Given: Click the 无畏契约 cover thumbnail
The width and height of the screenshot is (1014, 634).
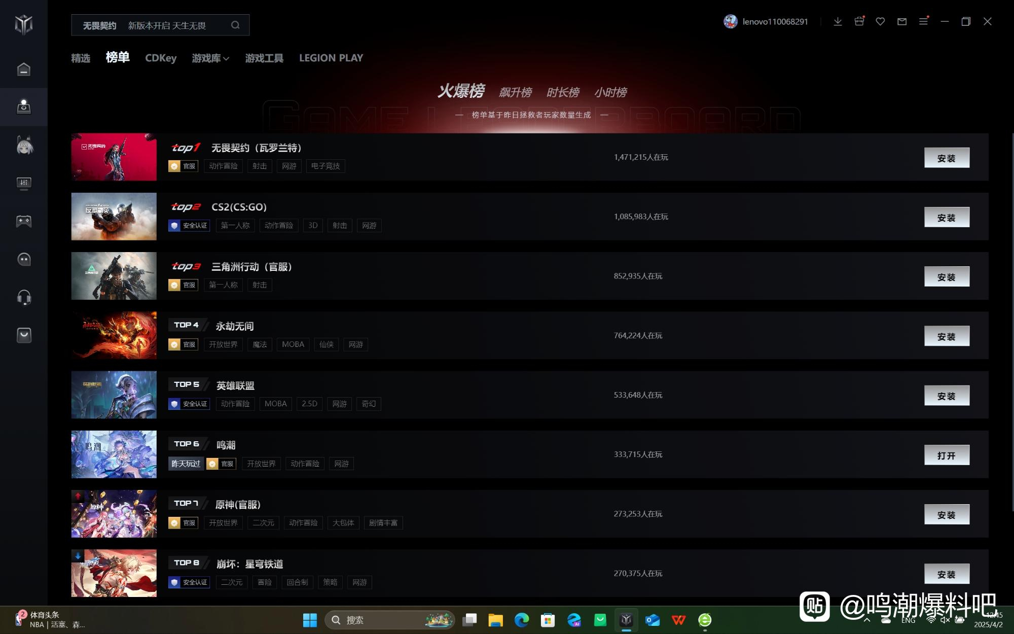Looking at the screenshot, I should click(114, 157).
